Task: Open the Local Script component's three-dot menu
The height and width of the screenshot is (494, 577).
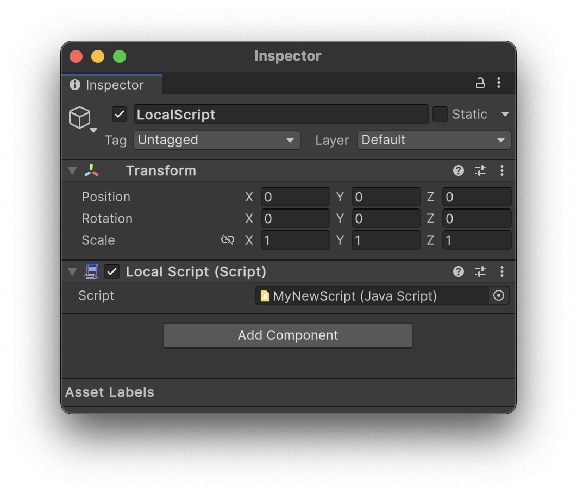Action: [502, 271]
